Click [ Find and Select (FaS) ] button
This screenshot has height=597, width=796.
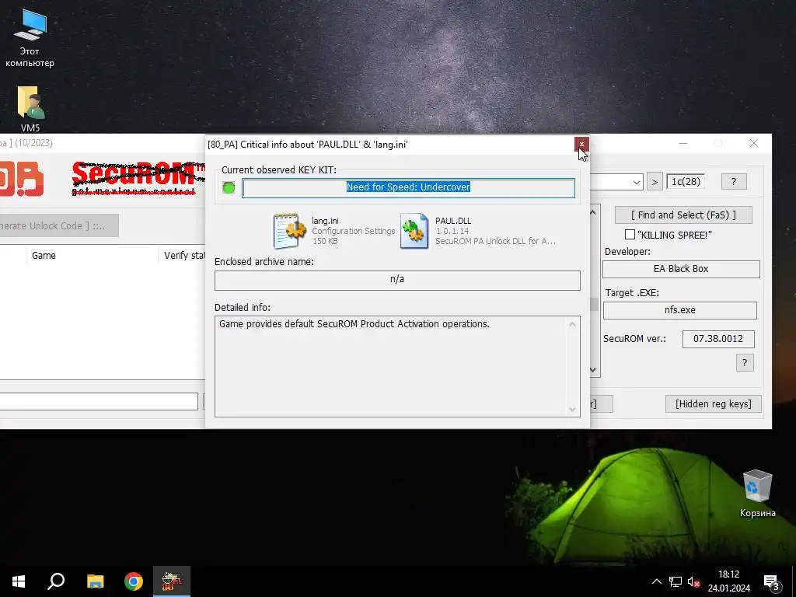pyautogui.click(x=683, y=215)
